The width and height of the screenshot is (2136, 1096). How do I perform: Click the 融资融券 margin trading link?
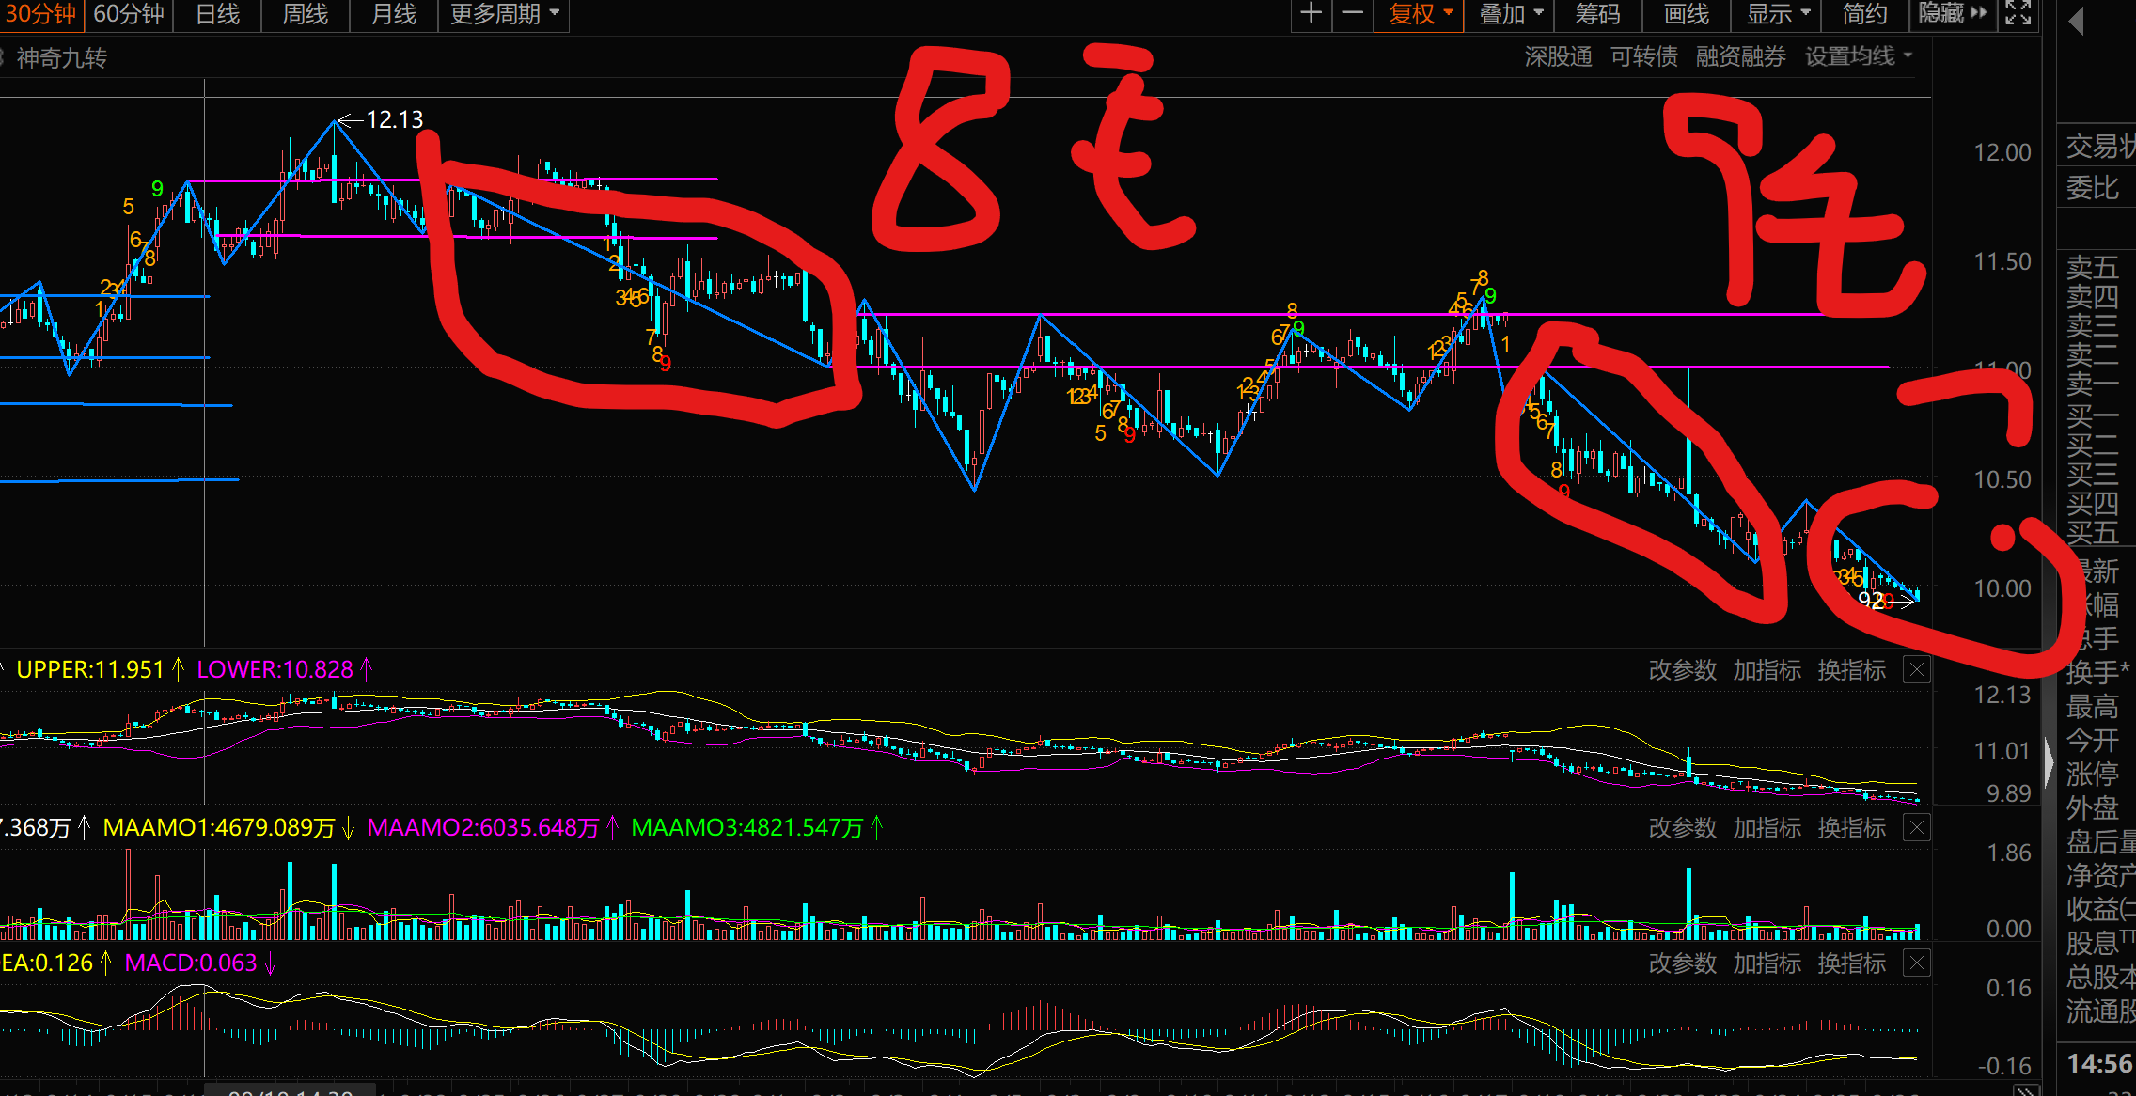(1740, 56)
